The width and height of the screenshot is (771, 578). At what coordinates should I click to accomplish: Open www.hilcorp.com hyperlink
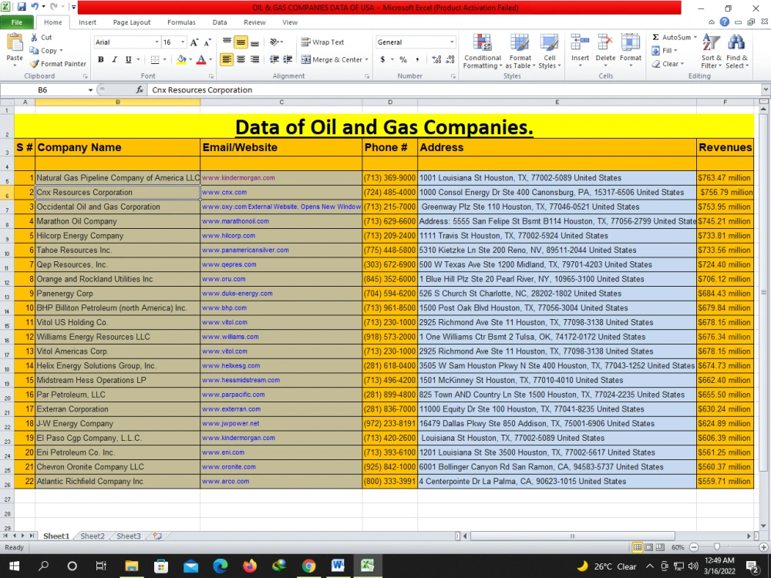coord(229,235)
